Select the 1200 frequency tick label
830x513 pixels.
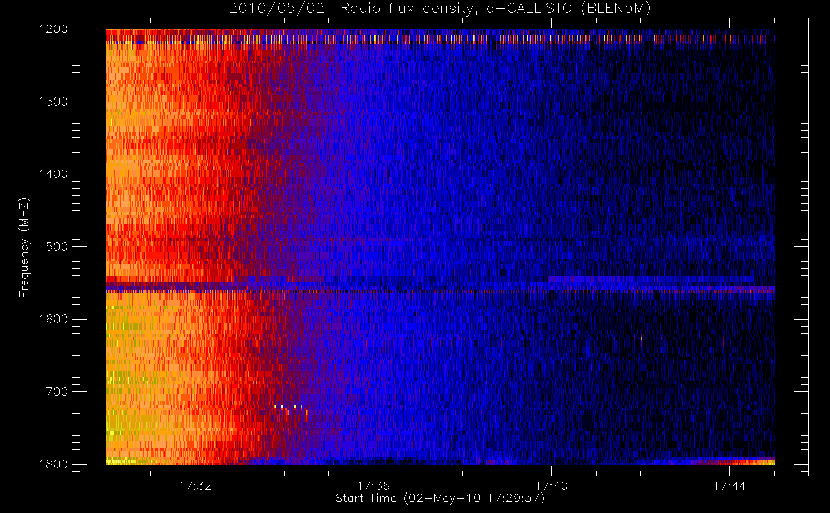tap(53, 29)
